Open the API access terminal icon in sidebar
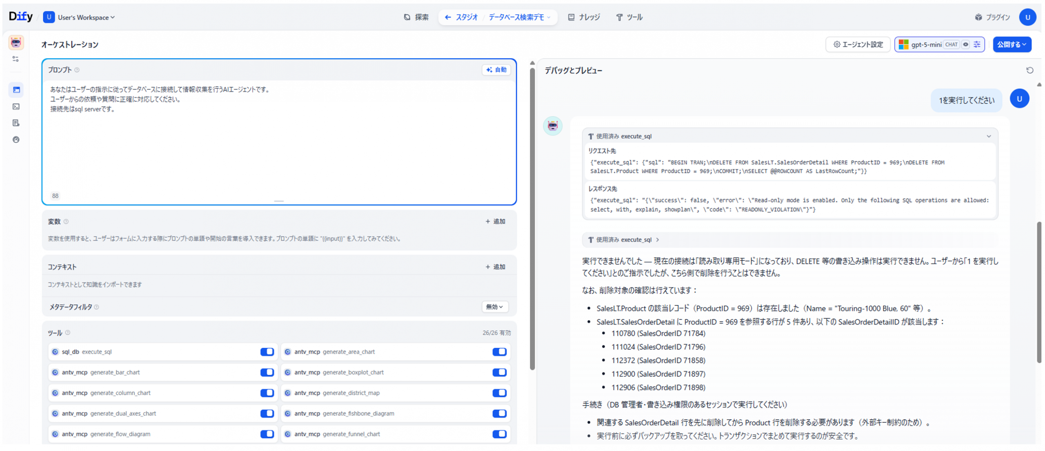The image size is (1045, 451). (16, 106)
